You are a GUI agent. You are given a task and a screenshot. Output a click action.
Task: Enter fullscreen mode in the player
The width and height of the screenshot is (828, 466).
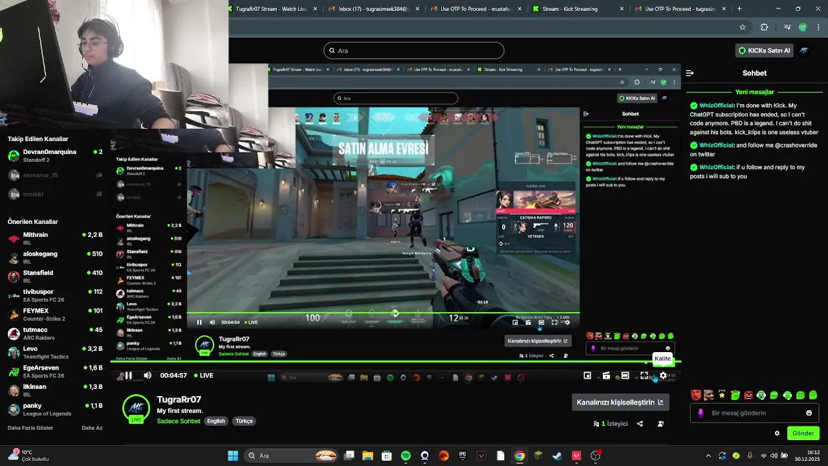[x=644, y=375]
